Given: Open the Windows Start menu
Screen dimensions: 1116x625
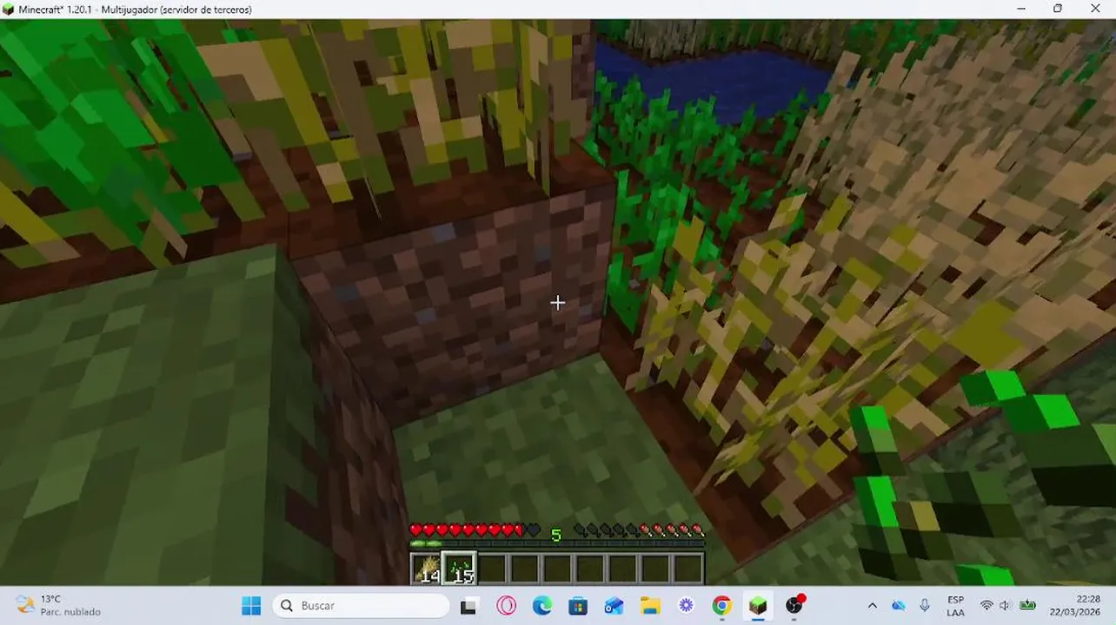Looking at the screenshot, I should tap(251, 605).
